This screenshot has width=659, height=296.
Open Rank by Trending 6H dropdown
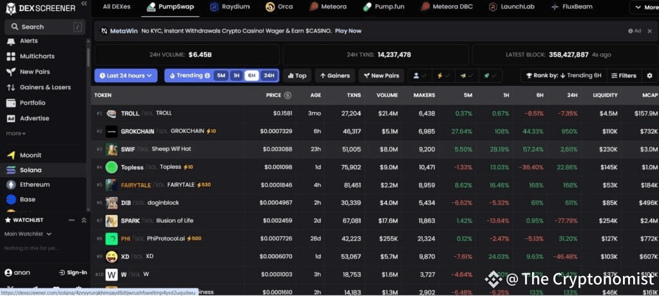coord(564,76)
